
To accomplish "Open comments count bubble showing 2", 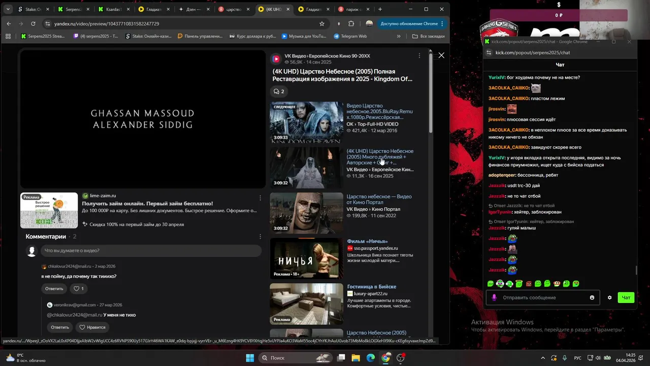I will (279, 91).
